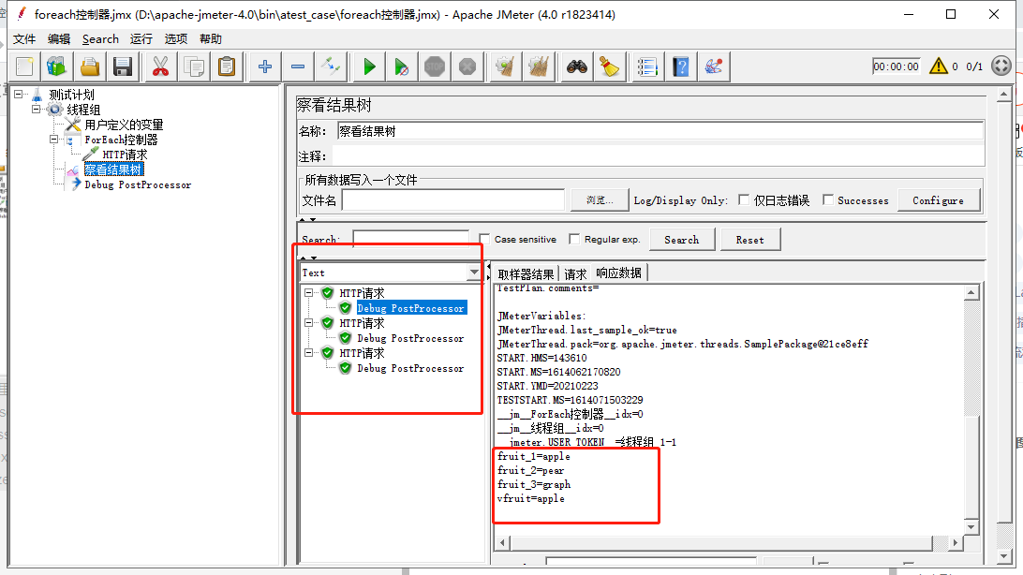Enable the Case sensitive checkbox
Image resolution: width=1023 pixels, height=575 pixels.
point(484,239)
